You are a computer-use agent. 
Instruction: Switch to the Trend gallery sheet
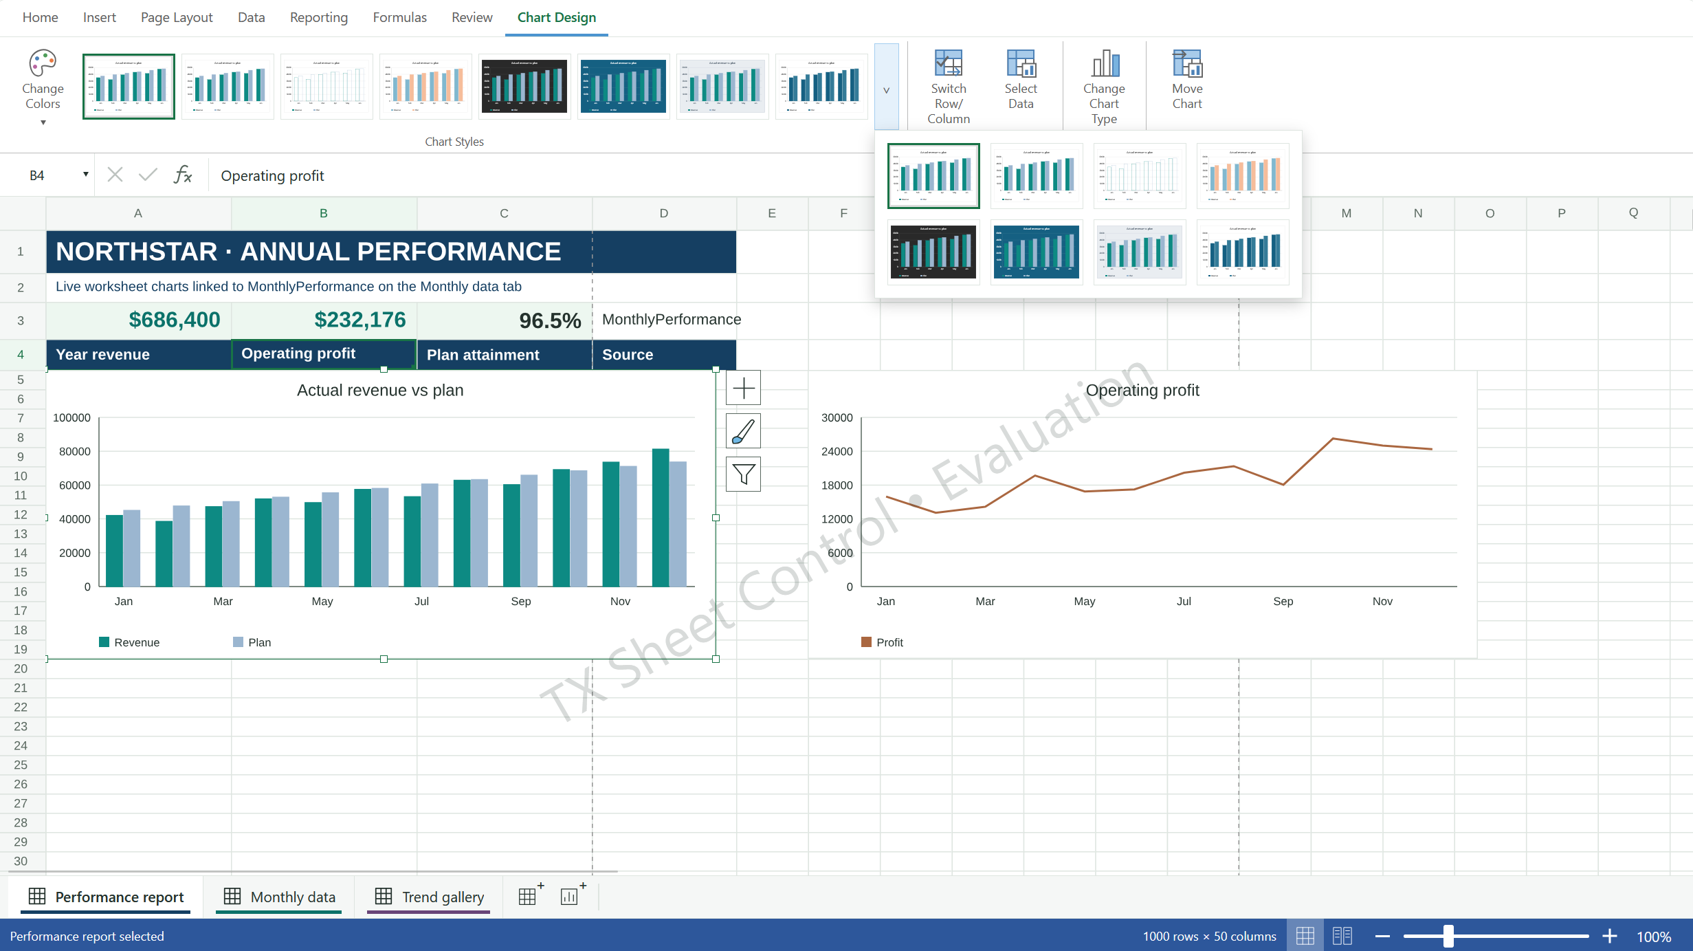(x=429, y=897)
